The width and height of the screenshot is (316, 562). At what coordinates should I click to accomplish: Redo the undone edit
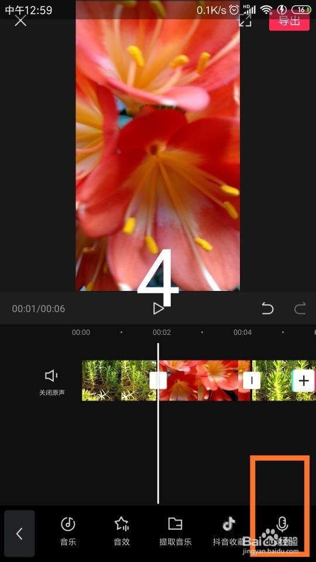pos(300,309)
